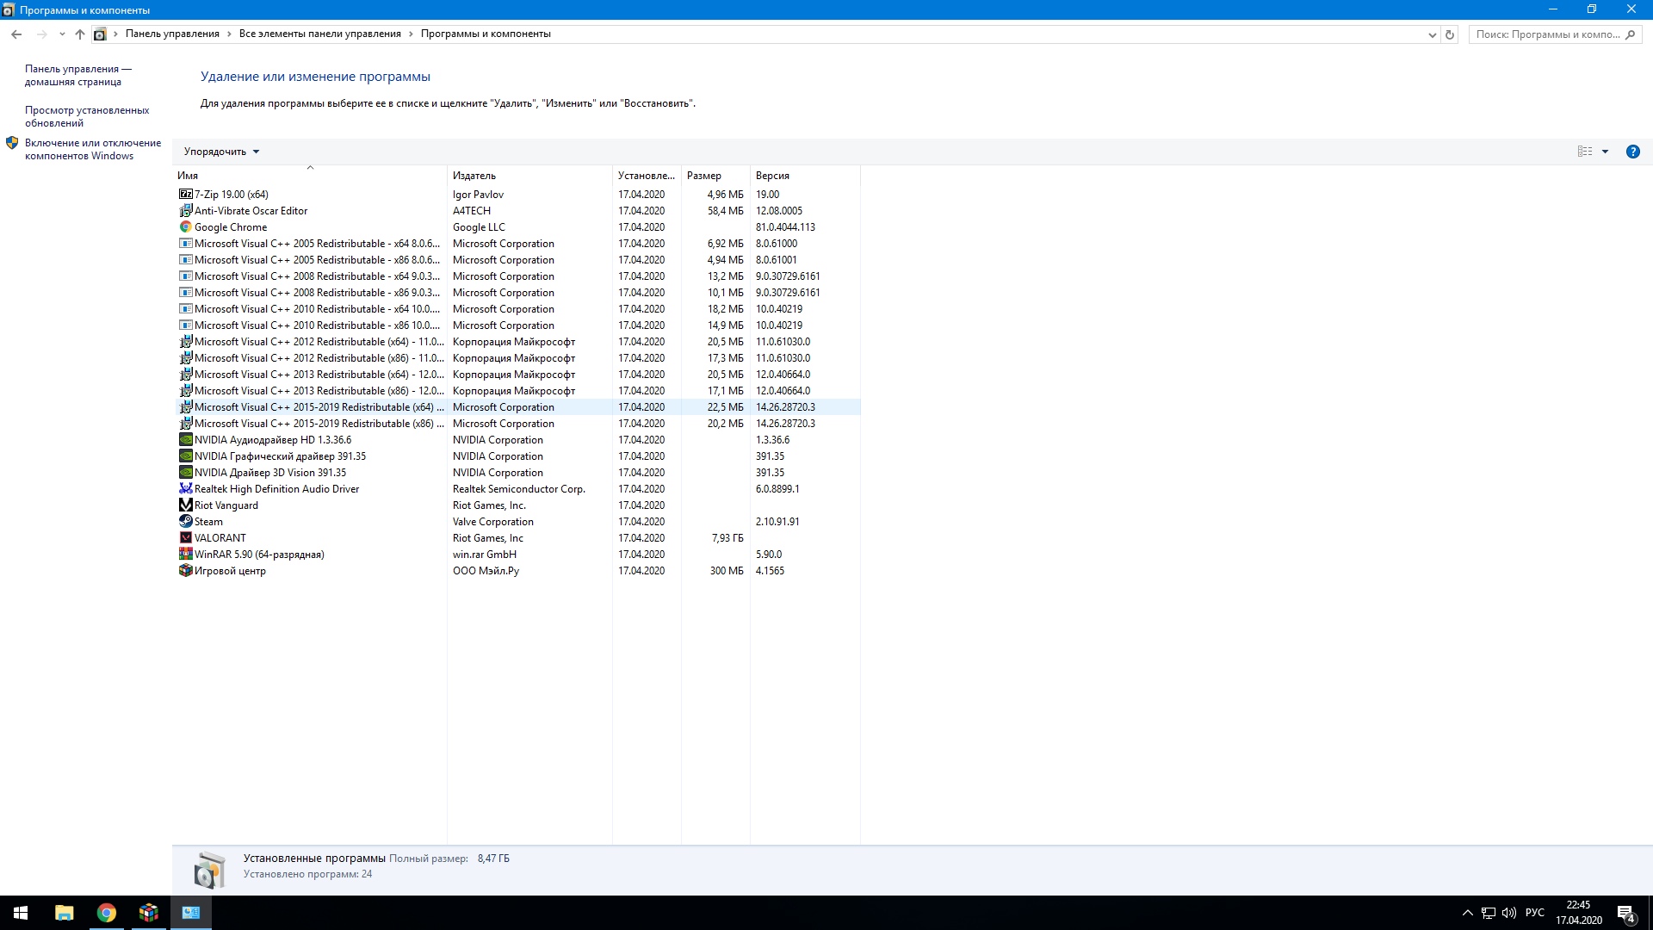Image resolution: width=1653 pixels, height=930 pixels.
Task: Click the Игровой центр icon
Action: pos(185,571)
